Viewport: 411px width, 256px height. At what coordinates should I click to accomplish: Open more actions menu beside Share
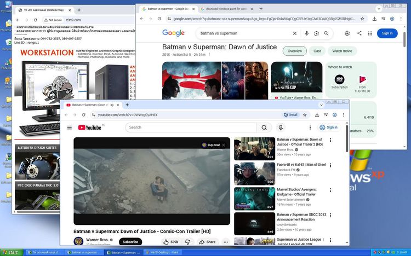pos(226,242)
